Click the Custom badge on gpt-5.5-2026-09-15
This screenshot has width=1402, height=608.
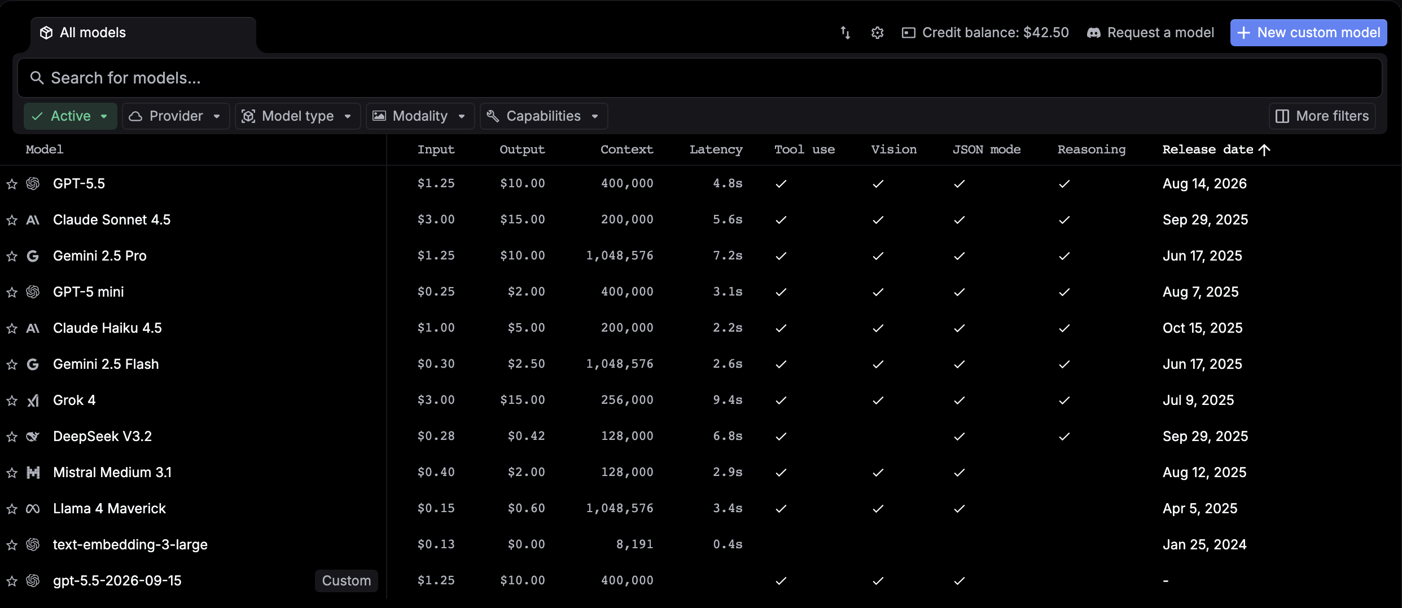[346, 581]
